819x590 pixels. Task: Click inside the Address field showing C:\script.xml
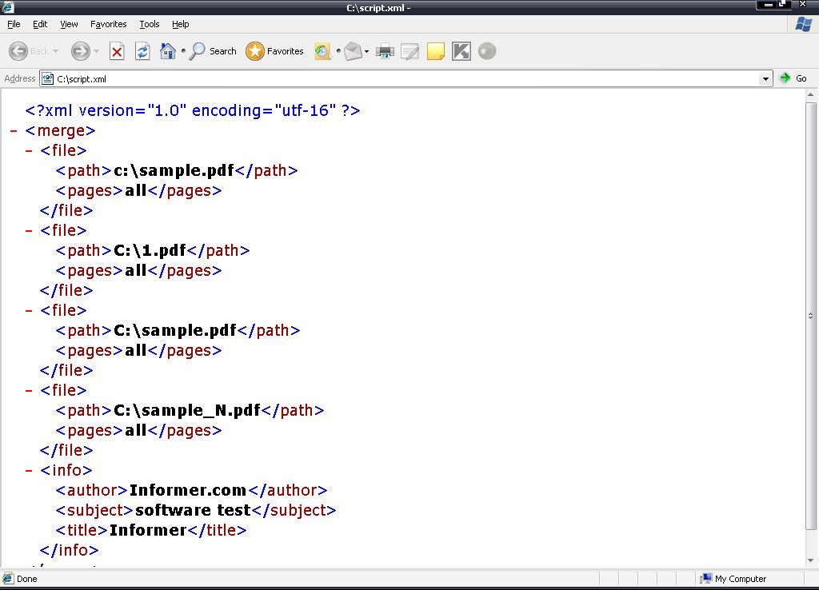pyautogui.click(x=400, y=78)
